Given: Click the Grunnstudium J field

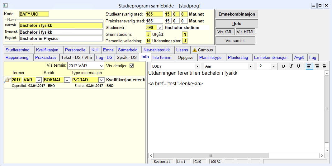Looking at the screenshot, I should point(148,34).
